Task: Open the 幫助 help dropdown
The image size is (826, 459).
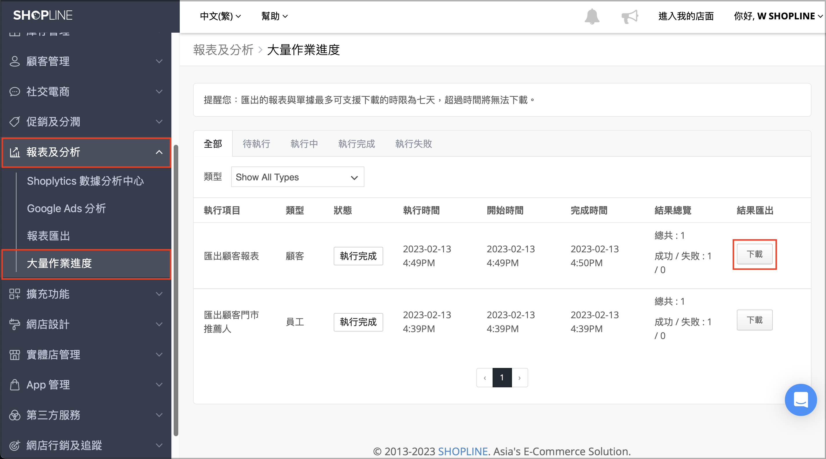Action: click(274, 16)
